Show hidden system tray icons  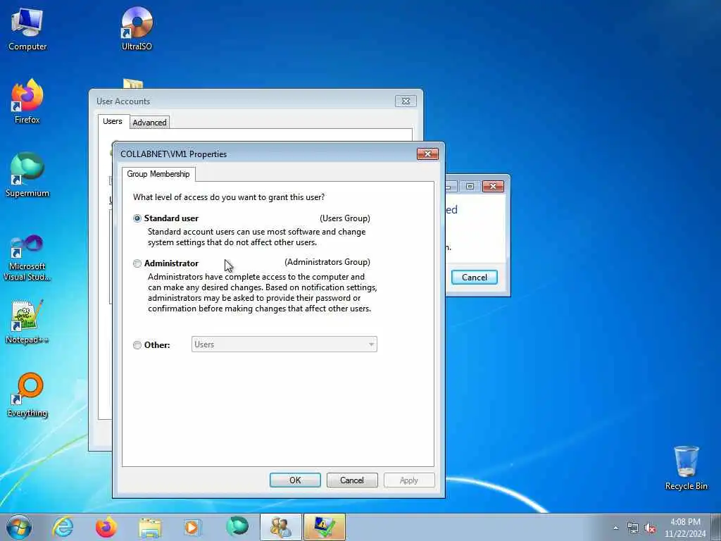click(615, 528)
